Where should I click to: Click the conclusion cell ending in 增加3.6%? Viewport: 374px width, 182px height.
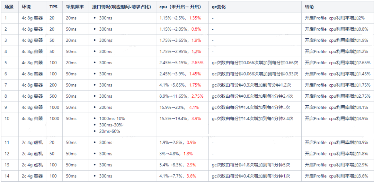336,176
